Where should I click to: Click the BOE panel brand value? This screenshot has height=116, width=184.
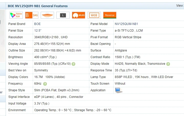(37, 24)
